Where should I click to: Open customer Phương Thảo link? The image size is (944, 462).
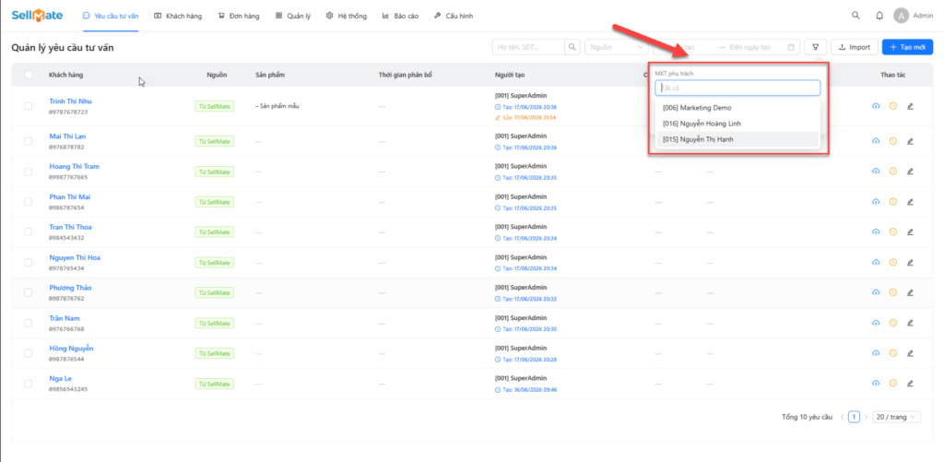(x=70, y=288)
